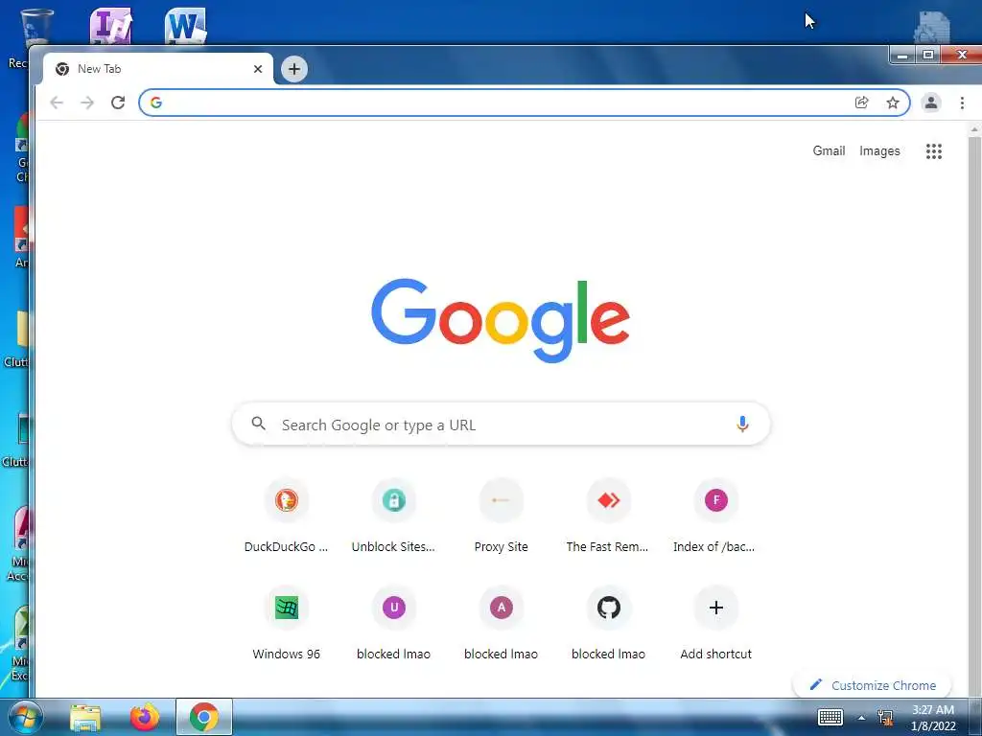Screen dimensions: 982x736
Task: Open the Windows 96 shortcut tile
Action: point(286,623)
